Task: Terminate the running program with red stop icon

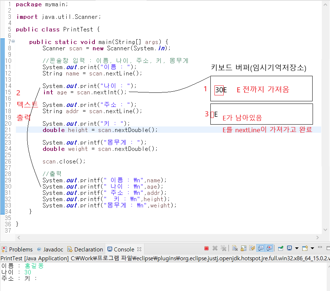Action: point(206,248)
